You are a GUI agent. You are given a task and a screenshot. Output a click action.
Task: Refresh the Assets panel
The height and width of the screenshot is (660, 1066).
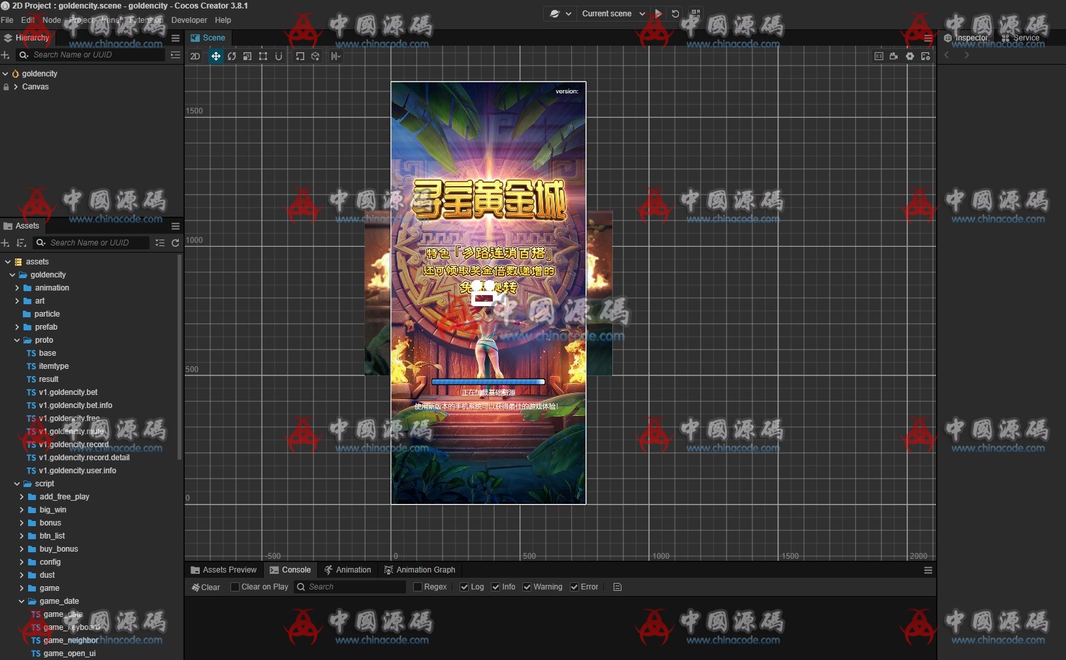(x=176, y=243)
